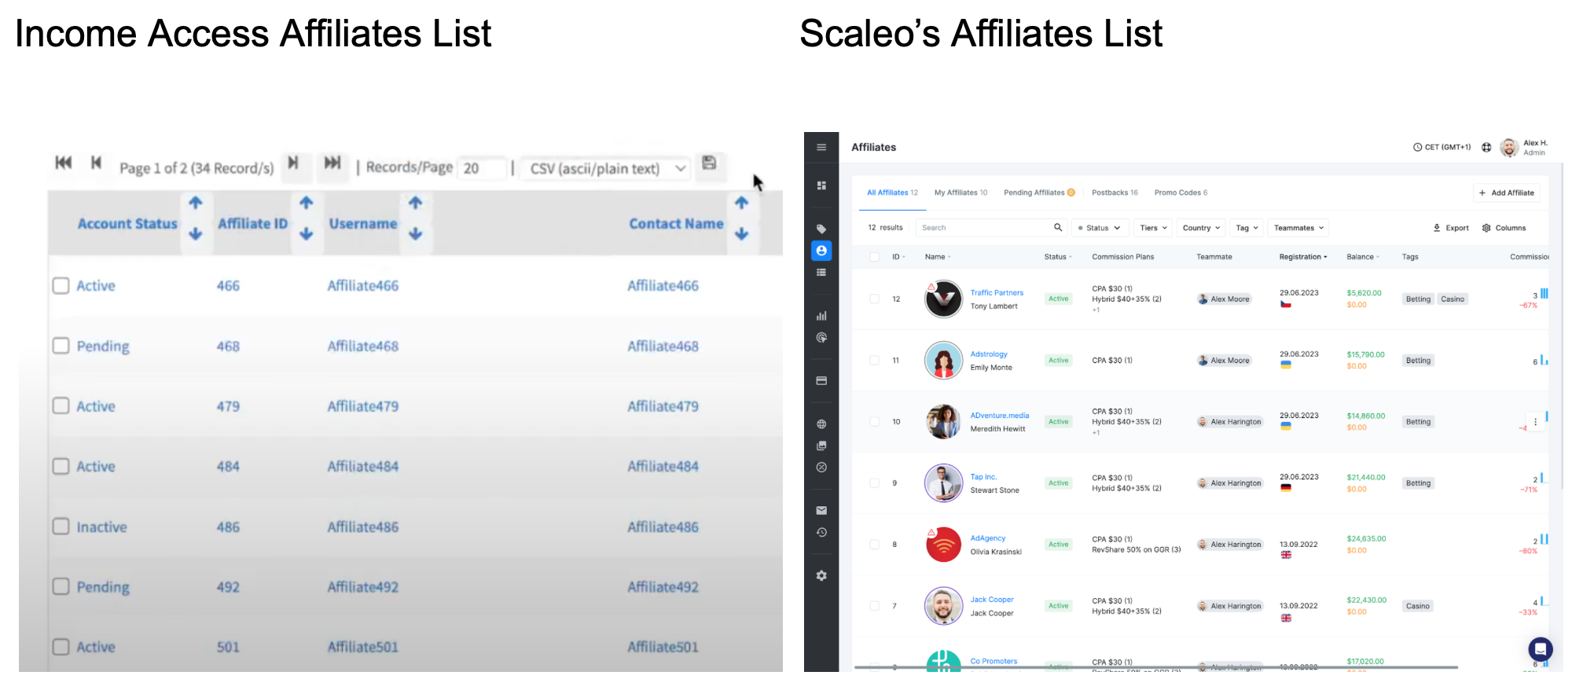
Task: Sort Affiliate ID descending arrow
Action: point(307,234)
